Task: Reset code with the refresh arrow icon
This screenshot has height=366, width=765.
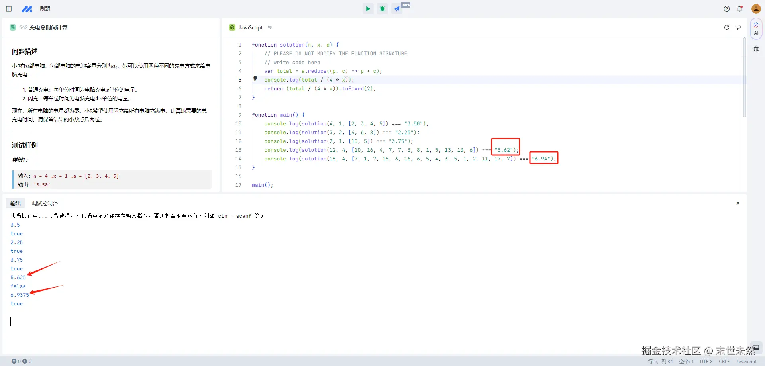Action: pos(726,27)
